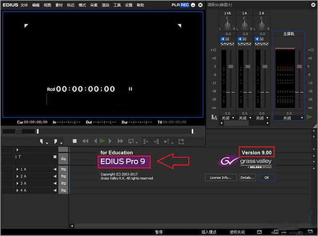Click the sync icon on track 1 A
Image resolution: width=318 pixels, height=236 pixels.
64,169
